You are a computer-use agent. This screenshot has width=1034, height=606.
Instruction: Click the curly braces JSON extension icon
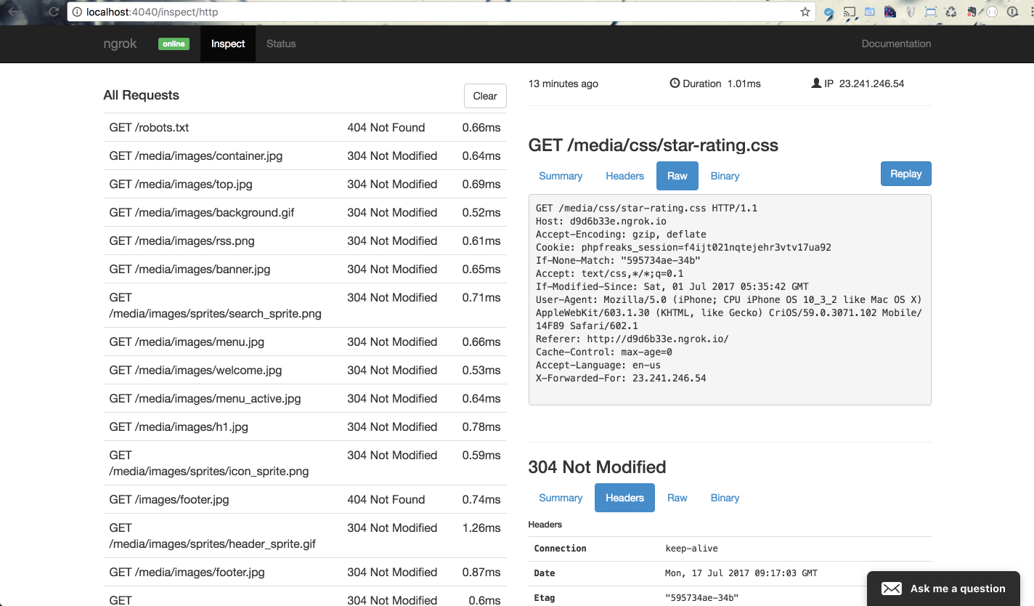(992, 12)
